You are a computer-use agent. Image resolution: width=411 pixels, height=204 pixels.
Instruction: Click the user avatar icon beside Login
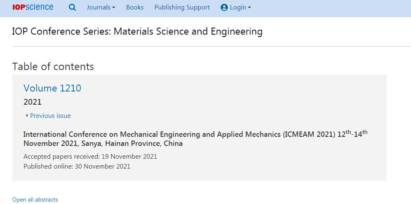224,7
